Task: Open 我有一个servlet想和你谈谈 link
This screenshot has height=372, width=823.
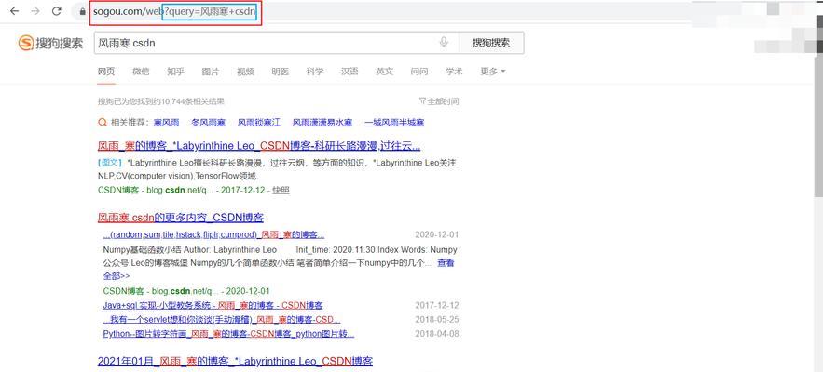Action: 222,320
